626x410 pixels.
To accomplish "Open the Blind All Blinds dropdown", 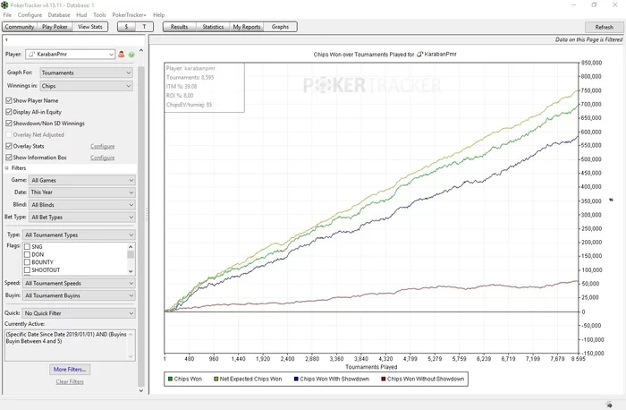I will (x=82, y=205).
